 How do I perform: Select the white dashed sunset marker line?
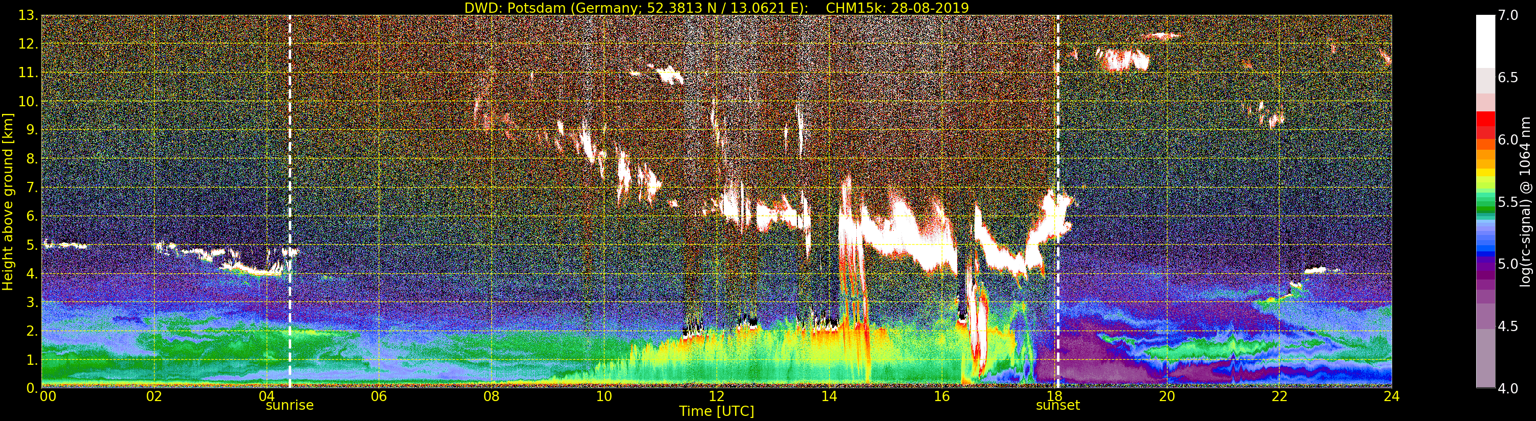pos(1058,201)
